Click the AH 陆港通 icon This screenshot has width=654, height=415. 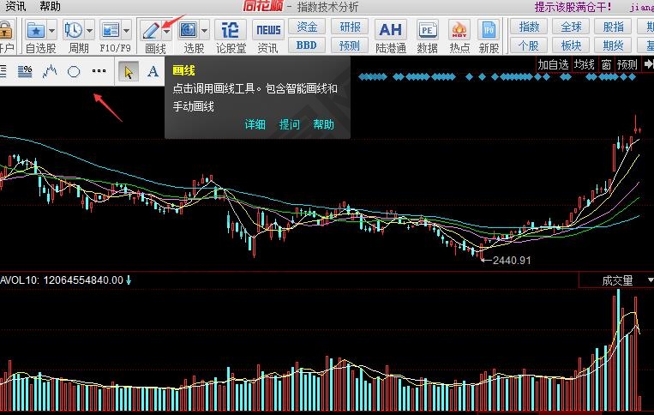click(x=391, y=31)
